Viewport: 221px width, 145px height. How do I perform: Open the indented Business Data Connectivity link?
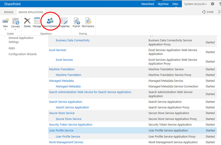[73, 40]
